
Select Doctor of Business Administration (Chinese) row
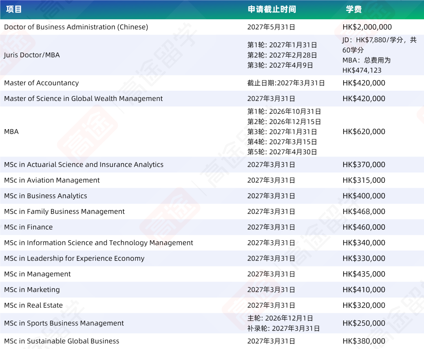[x=212, y=27]
